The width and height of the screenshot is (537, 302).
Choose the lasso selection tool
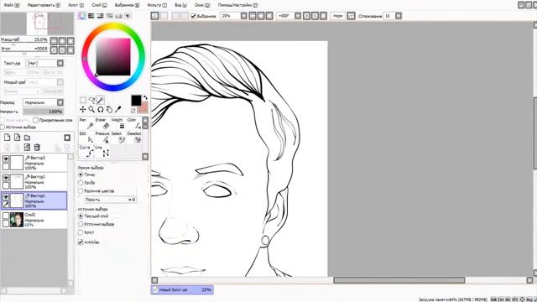tap(91, 100)
